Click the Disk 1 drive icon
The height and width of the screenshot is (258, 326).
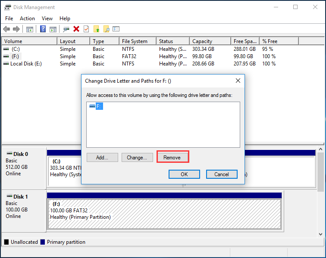pyautogui.click(x=9, y=196)
